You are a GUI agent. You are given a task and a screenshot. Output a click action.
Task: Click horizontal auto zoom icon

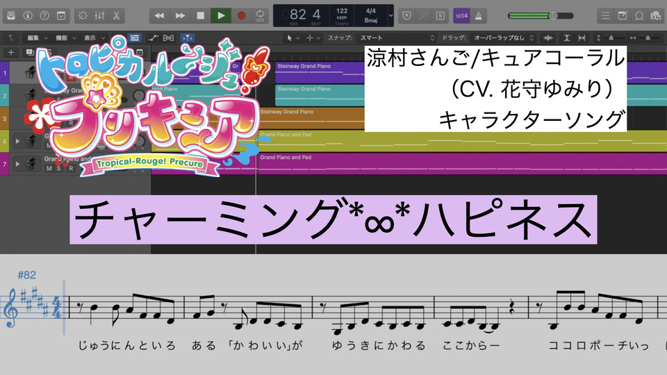582,37
